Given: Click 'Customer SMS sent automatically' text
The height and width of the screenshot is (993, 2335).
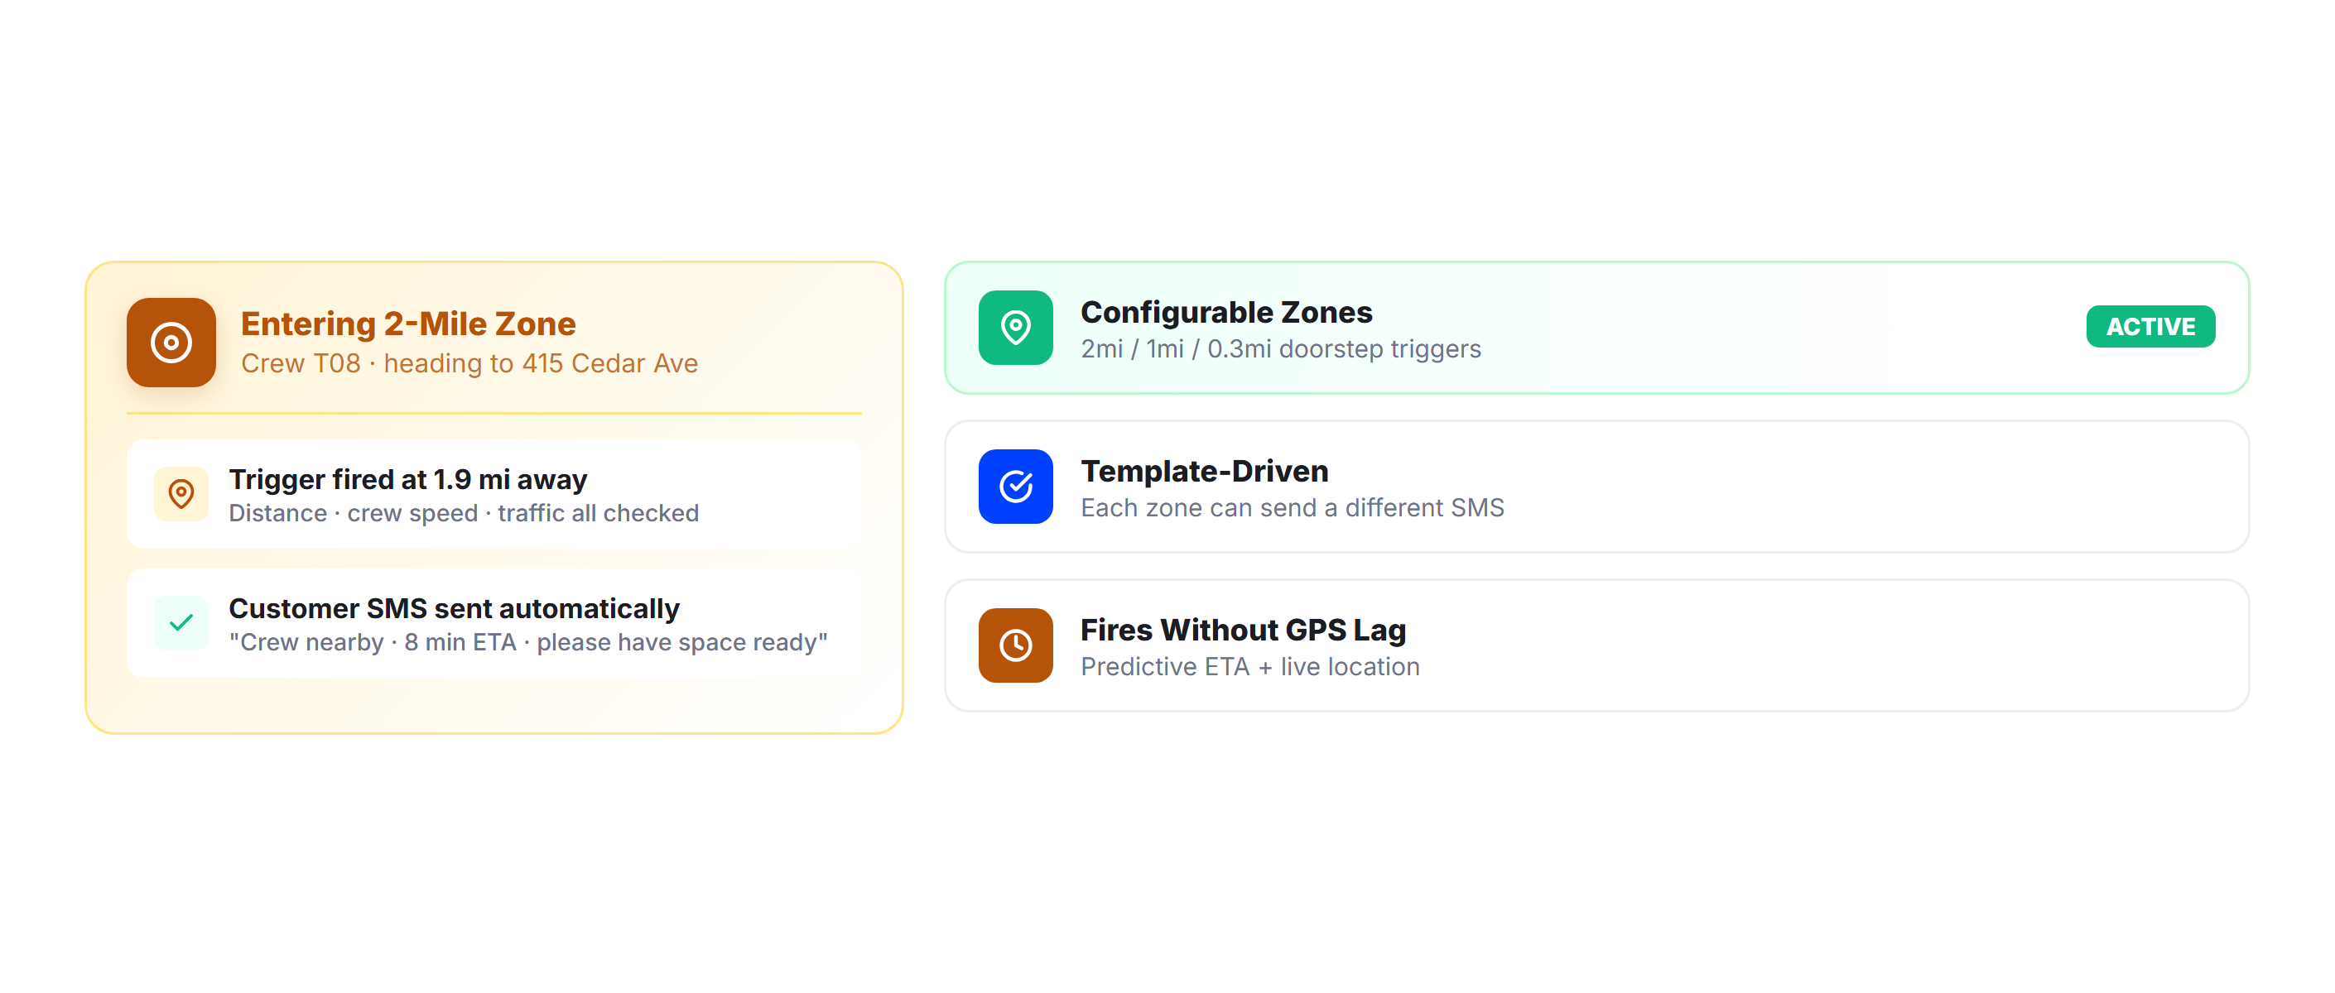Looking at the screenshot, I should pyautogui.click(x=454, y=608).
